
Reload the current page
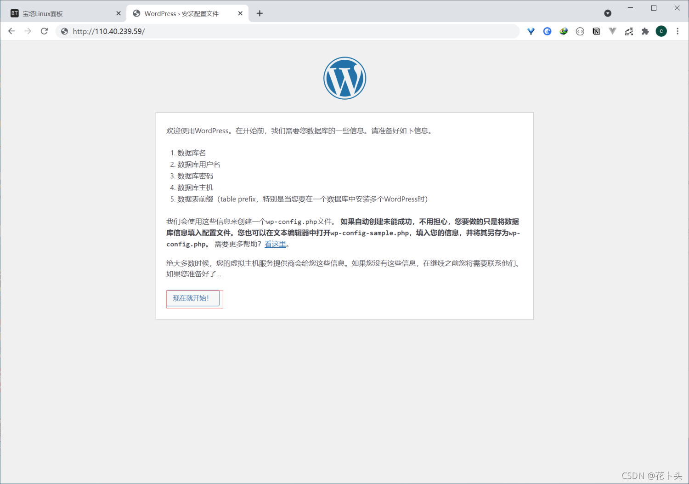coord(44,31)
